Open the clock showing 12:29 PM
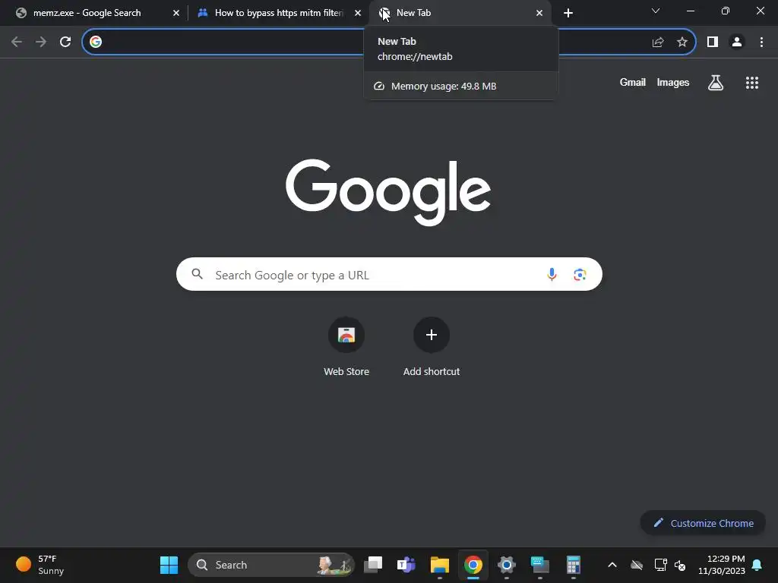778x583 pixels. tap(722, 565)
